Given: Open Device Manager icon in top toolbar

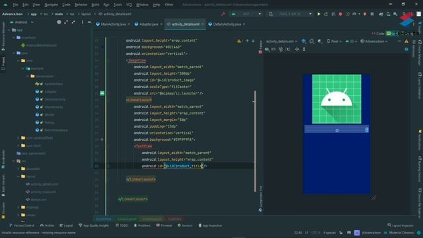Looking at the screenshot, I should 388,14.
